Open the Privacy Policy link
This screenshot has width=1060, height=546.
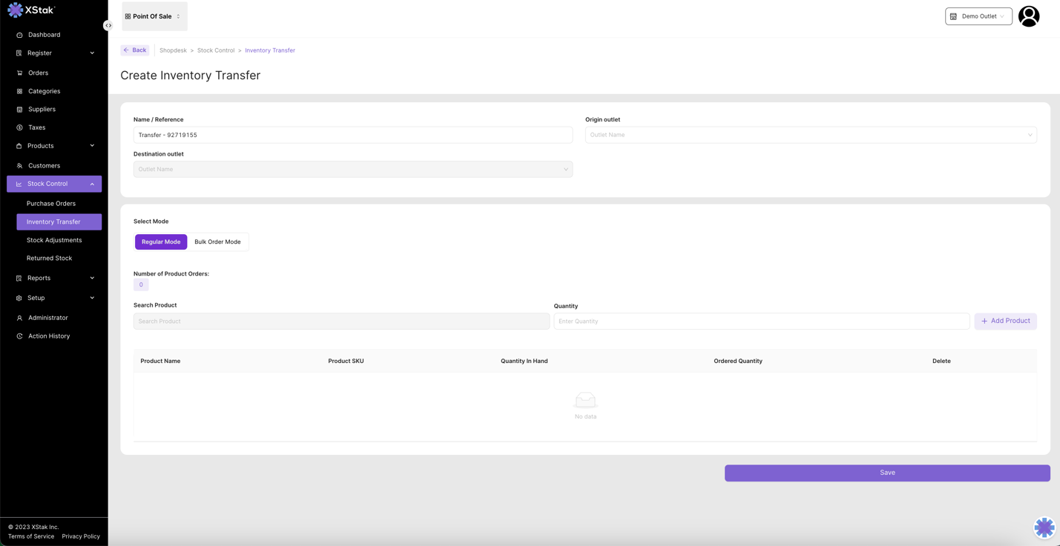click(x=81, y=536)
